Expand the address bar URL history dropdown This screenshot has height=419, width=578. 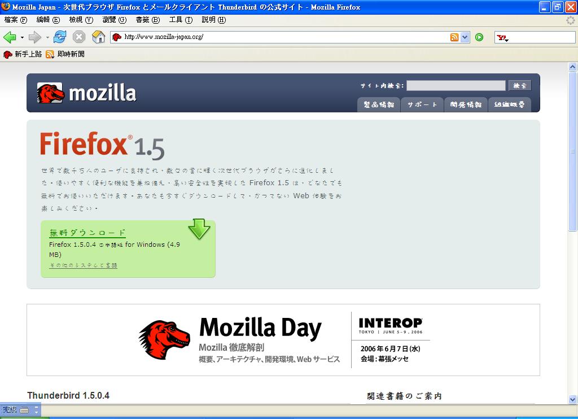[x=465, y=37]
